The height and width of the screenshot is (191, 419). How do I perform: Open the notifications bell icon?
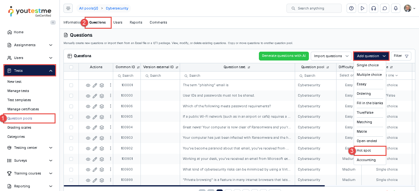[x=396, y=8]
